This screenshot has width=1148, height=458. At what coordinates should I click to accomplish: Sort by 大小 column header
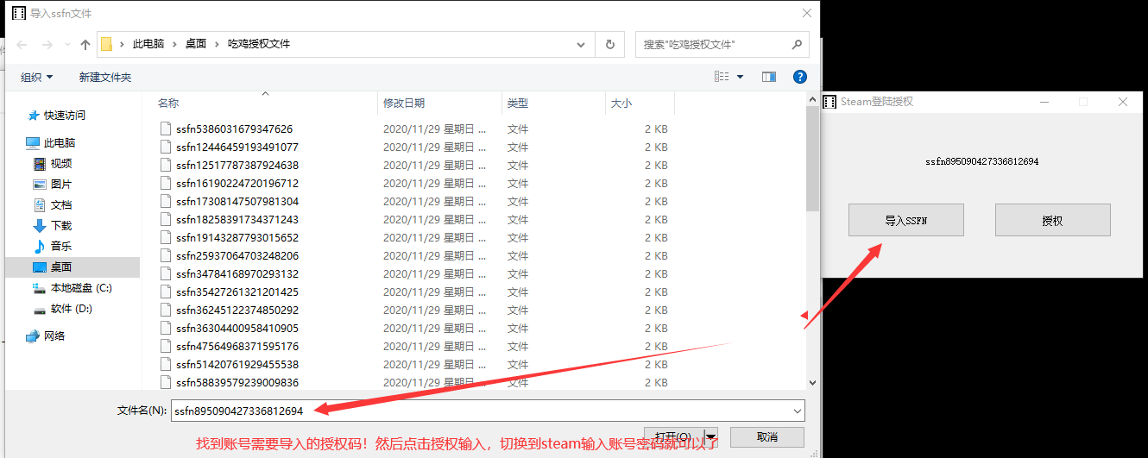(621, 103)
